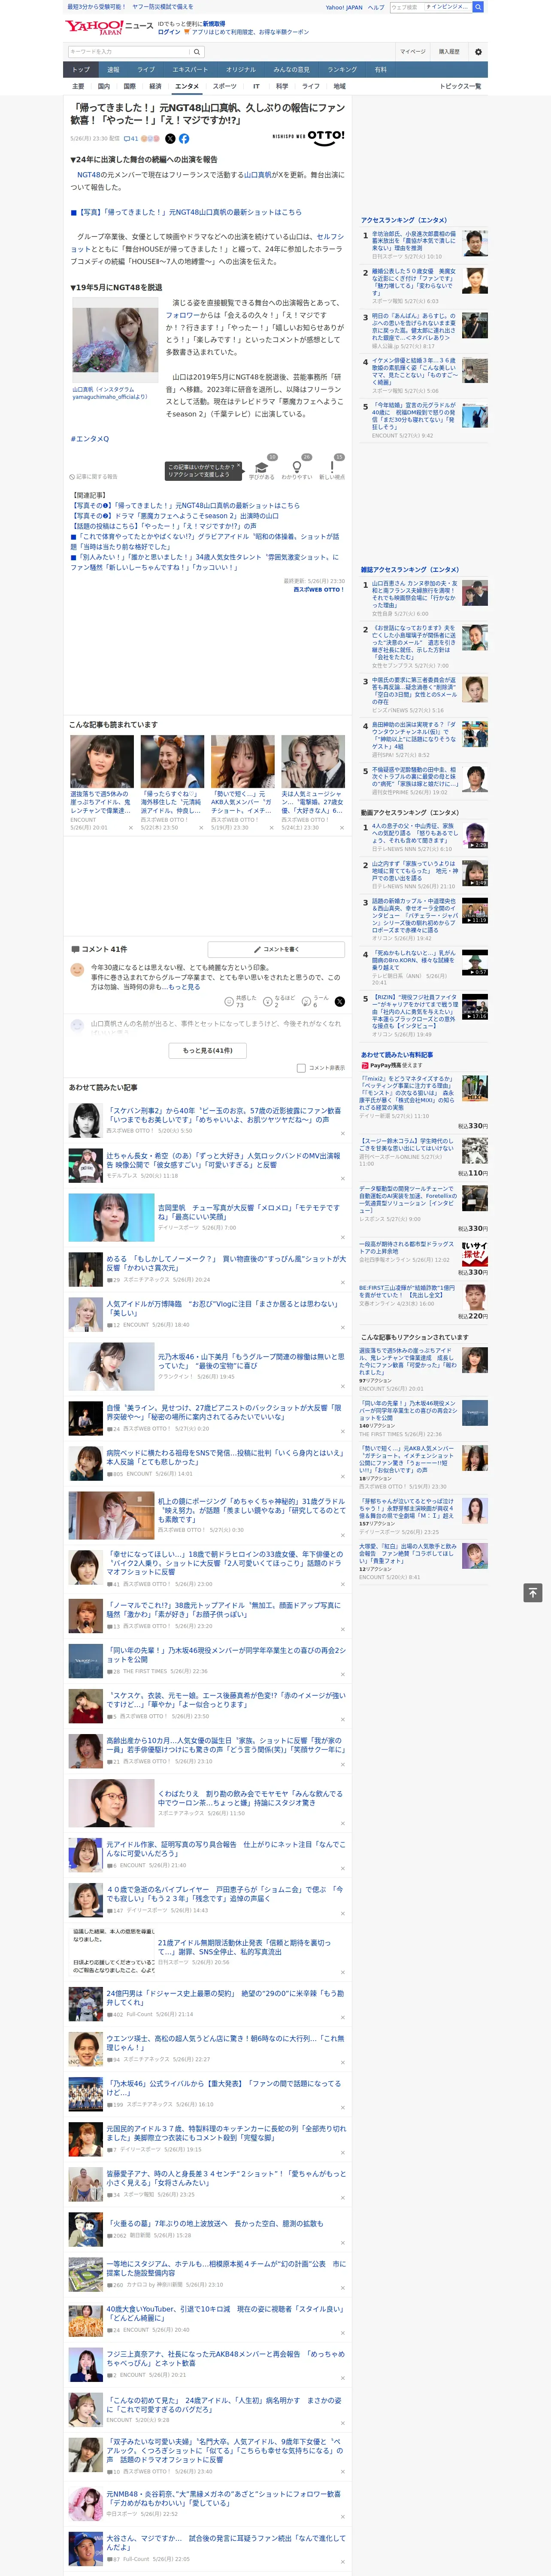Screen dimensions: 551x2576
Task: Share the article on X icon
Action: [170, 139]
